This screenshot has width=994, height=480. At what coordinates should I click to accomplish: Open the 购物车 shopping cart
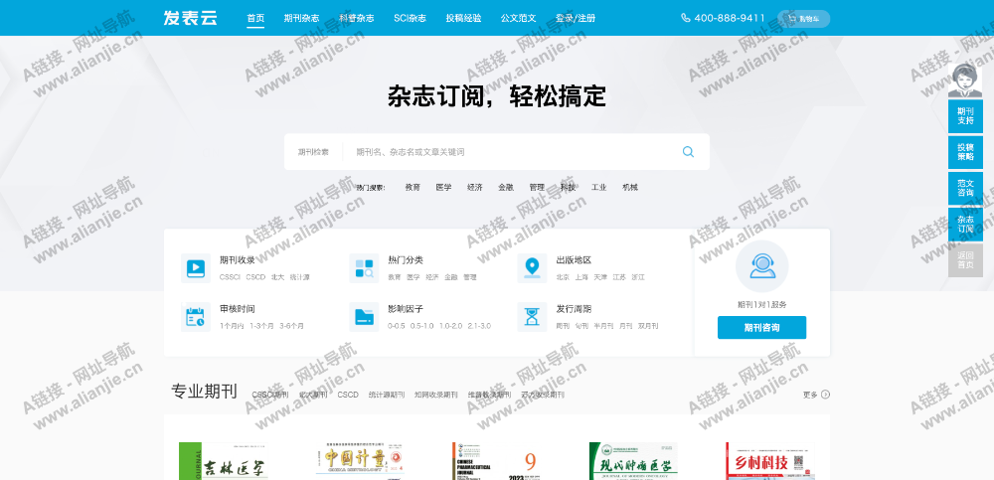coord(803,18)
